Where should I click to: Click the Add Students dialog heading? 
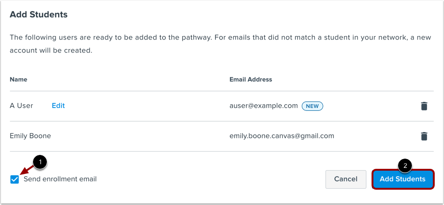coord(39,15)
